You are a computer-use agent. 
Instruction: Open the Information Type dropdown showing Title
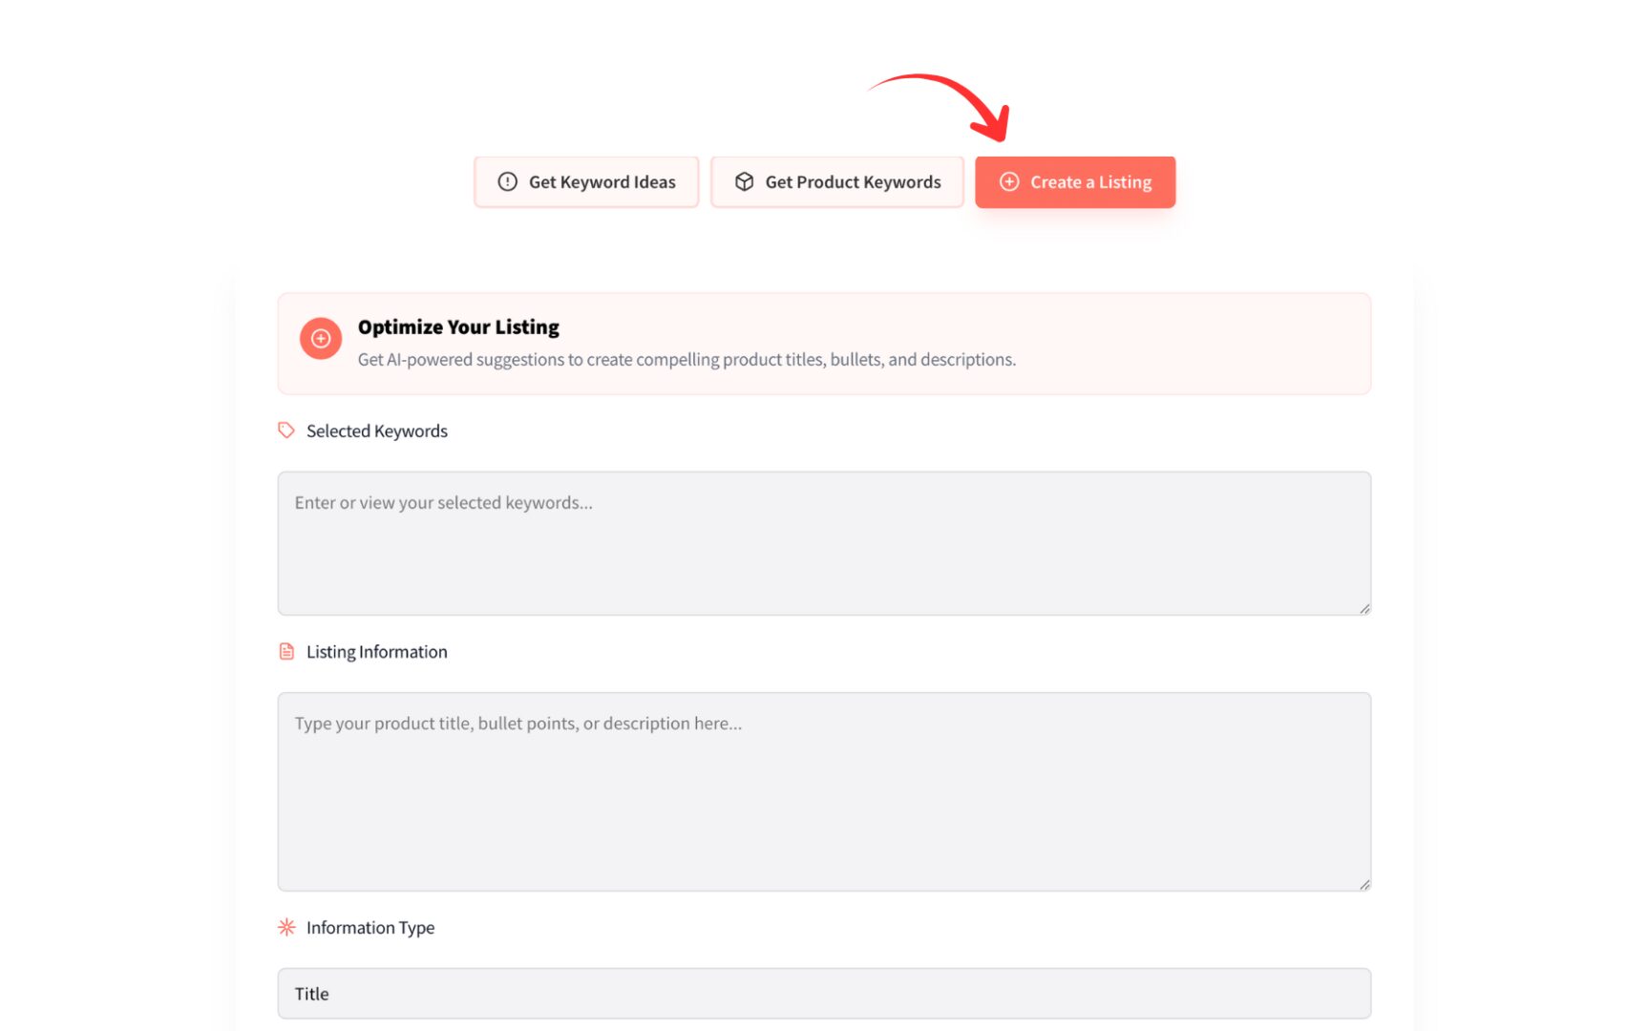[824, 994]
